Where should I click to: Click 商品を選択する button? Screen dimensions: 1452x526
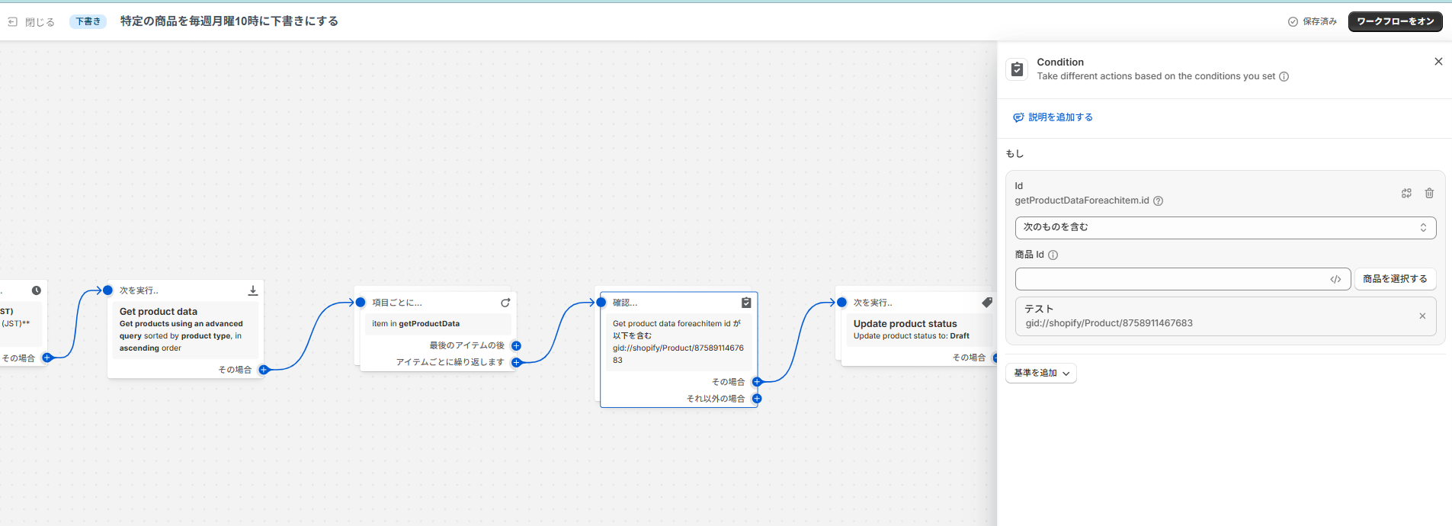pos(1395,279)
